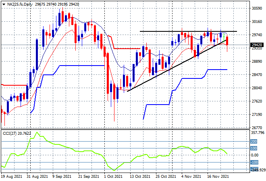Click the 28470 price axis label
Viewport: 266px width, 181px height.
pos(257,74)
